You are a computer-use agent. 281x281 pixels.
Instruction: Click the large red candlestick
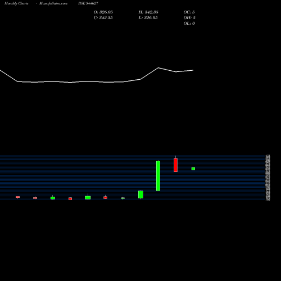click(175, 165)
